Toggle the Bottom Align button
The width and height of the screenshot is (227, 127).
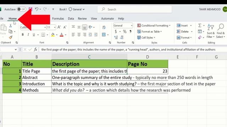(x=84, y=27)
